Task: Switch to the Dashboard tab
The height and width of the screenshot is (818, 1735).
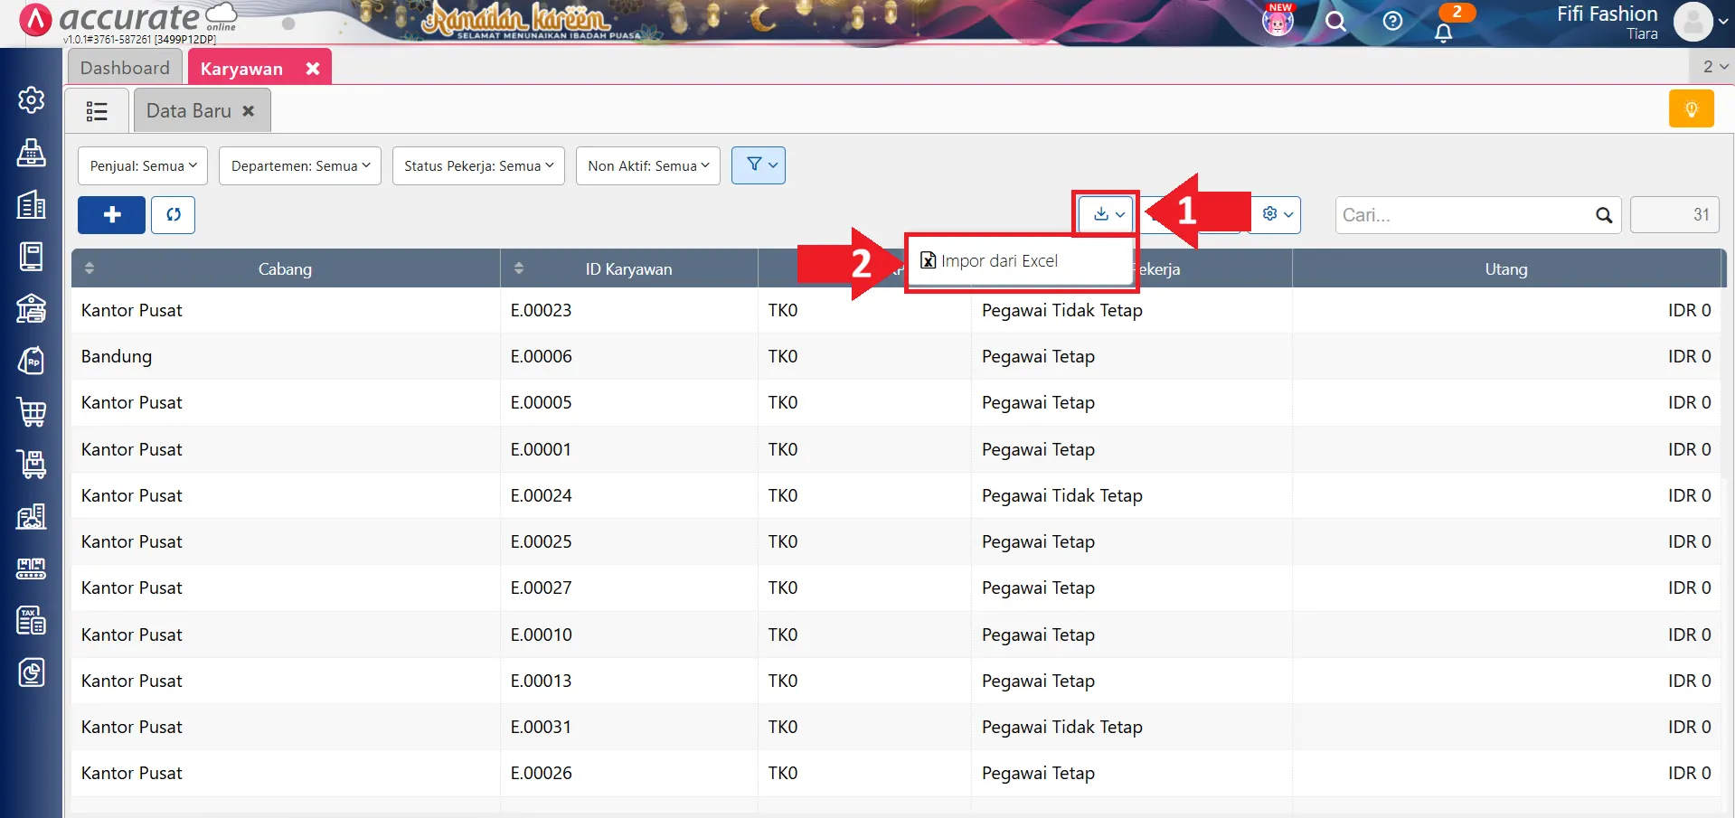Action: (x=124, y=67)
